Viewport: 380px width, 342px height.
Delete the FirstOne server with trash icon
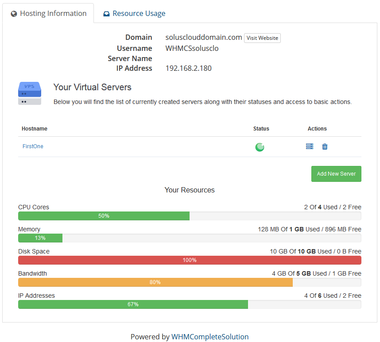325,146
